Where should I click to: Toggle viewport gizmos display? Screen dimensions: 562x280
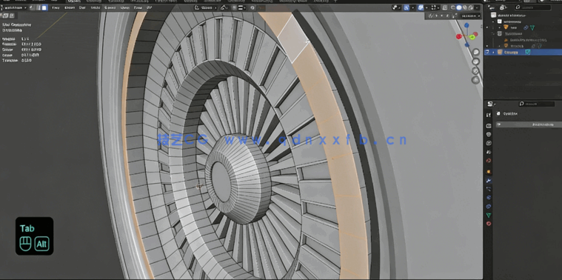pos(407,7)
